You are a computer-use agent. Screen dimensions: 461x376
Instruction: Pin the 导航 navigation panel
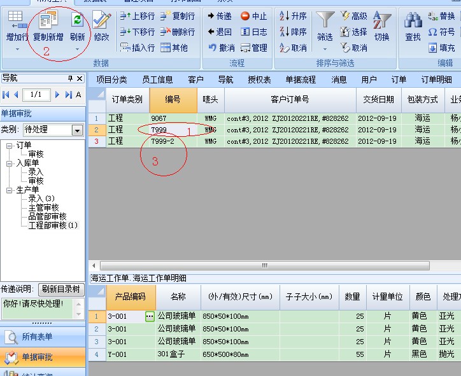(70, 78)
